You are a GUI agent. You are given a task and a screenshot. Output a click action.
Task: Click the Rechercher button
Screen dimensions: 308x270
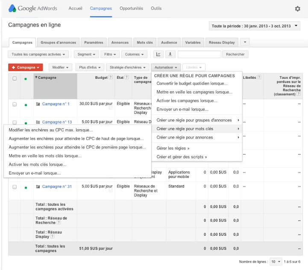(235, 54)
